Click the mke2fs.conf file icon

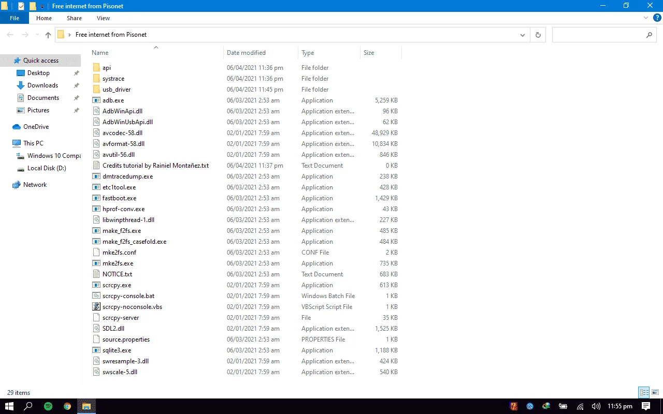coord(96,253)
